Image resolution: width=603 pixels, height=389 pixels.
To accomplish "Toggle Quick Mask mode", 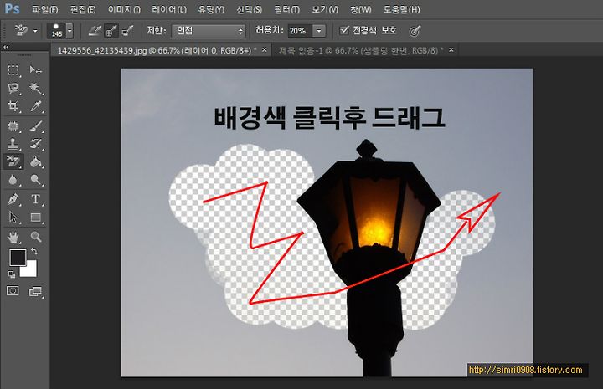I will click(x=13, y=290).
